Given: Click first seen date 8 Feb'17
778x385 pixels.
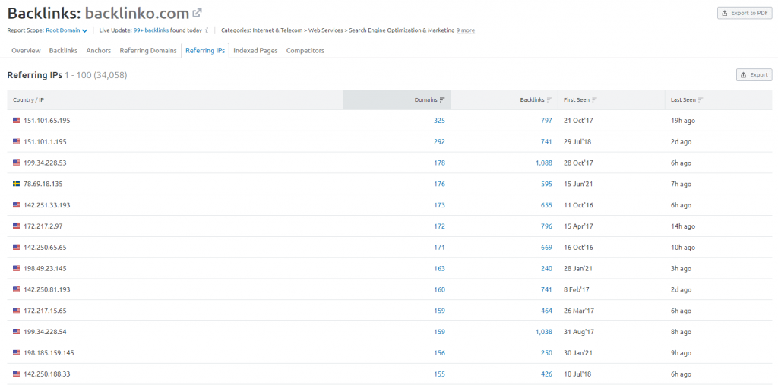Looking at the screenshot, I should click(x=577, y=290).
